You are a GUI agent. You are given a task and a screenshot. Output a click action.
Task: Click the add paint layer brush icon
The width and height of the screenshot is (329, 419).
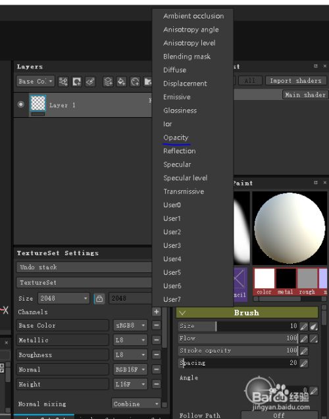90,82
